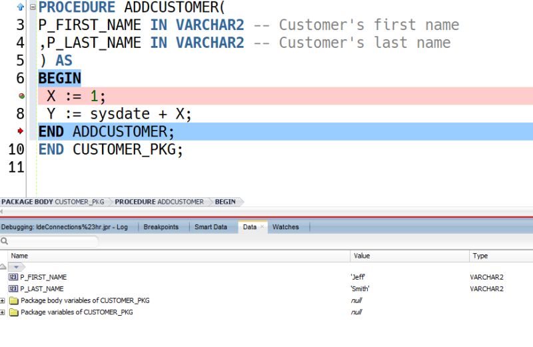Click the Name column header
This screenshot has width=533, height=347.
[x=179, y=256]
